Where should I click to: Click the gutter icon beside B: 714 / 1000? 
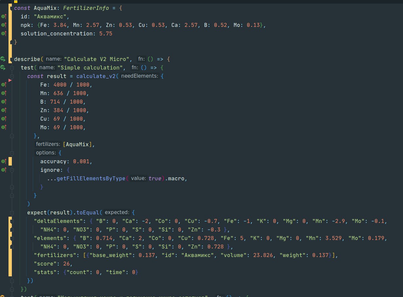(x=4, y=102)
